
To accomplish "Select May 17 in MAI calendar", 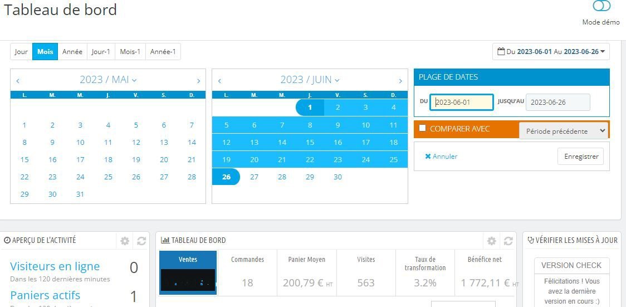I will coord(80,160).
